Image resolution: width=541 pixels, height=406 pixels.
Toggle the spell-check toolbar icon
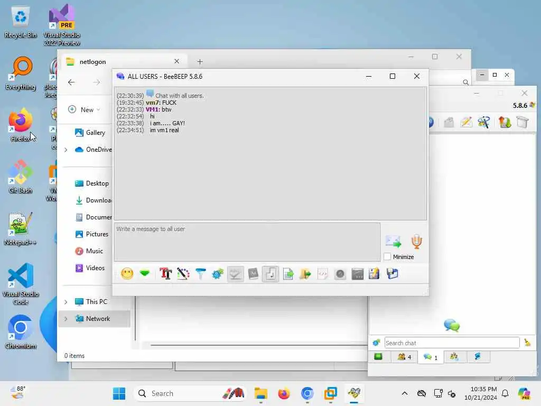(235, 274)
